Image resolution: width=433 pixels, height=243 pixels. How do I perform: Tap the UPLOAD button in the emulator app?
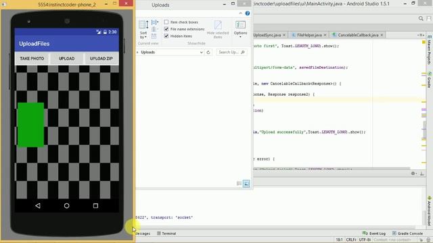[66, 59]
